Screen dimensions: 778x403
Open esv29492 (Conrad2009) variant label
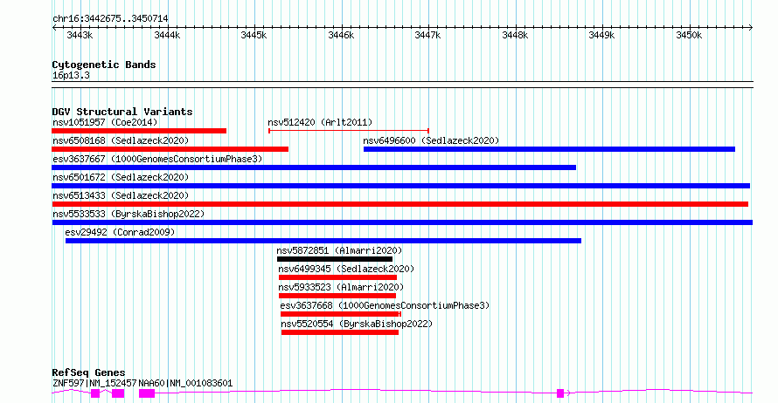120,232
